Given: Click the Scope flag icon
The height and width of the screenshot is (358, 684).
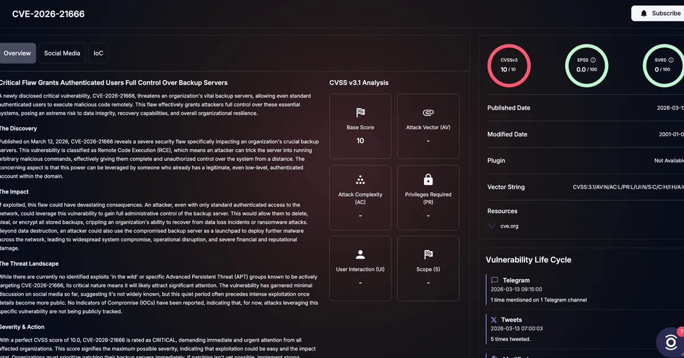Looking at the screenshot, I should click(x=428, y=255).
